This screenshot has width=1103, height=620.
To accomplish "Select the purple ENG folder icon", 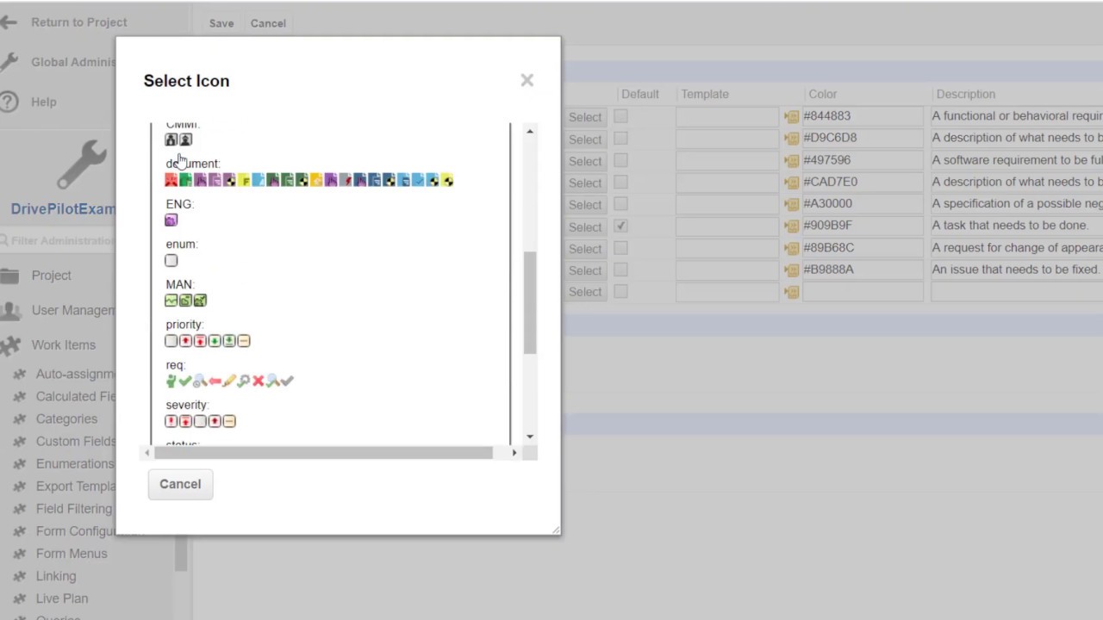I will [171, 220].
